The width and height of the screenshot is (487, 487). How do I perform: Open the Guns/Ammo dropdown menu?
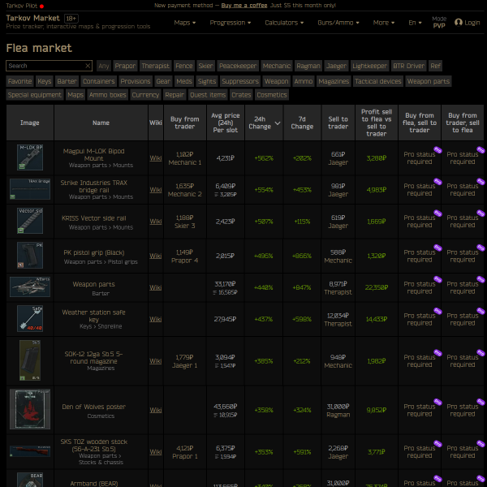tap(338, 23)
